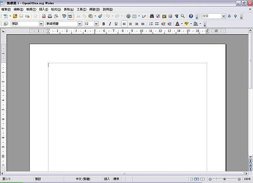Decrease indent with the left indent icon

coord(163,24)
